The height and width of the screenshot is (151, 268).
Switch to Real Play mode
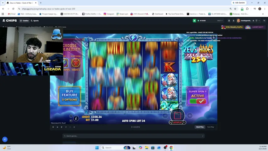pyautogui.click(x=200, y=127)
